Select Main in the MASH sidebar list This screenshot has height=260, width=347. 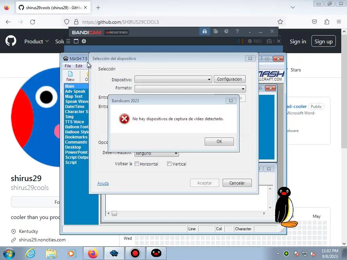69,86
